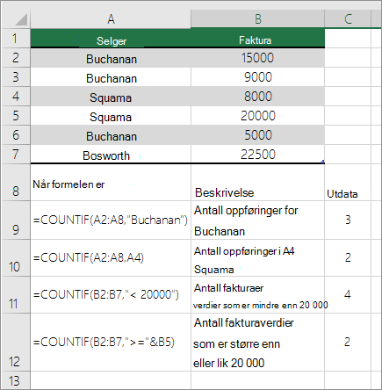Select the COUNTIF(A2:A8,A4) formula cell
The width and height of the screenshot is (382, 390).
click(x=111, y=258)
